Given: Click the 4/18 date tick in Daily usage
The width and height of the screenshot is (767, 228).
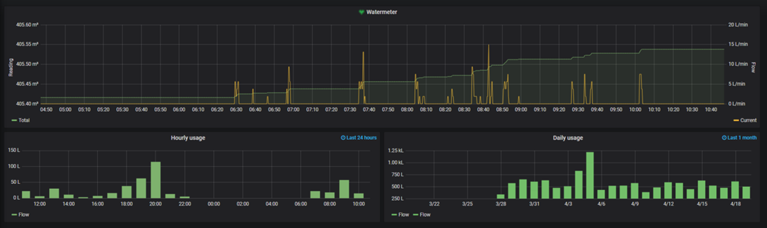Looking at the screenshot, I should (735, 204).
